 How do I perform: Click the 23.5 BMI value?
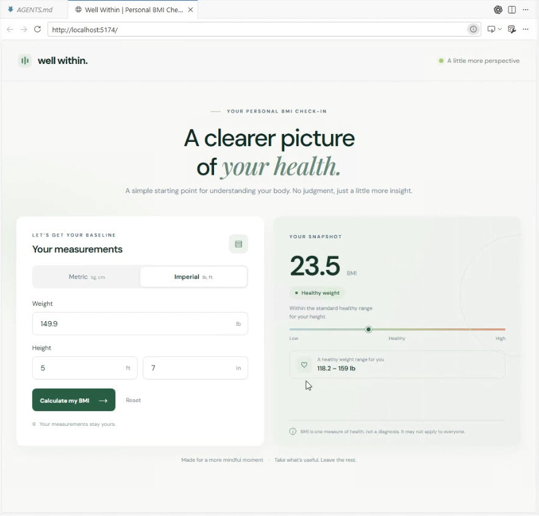click(x=315, y=266)
